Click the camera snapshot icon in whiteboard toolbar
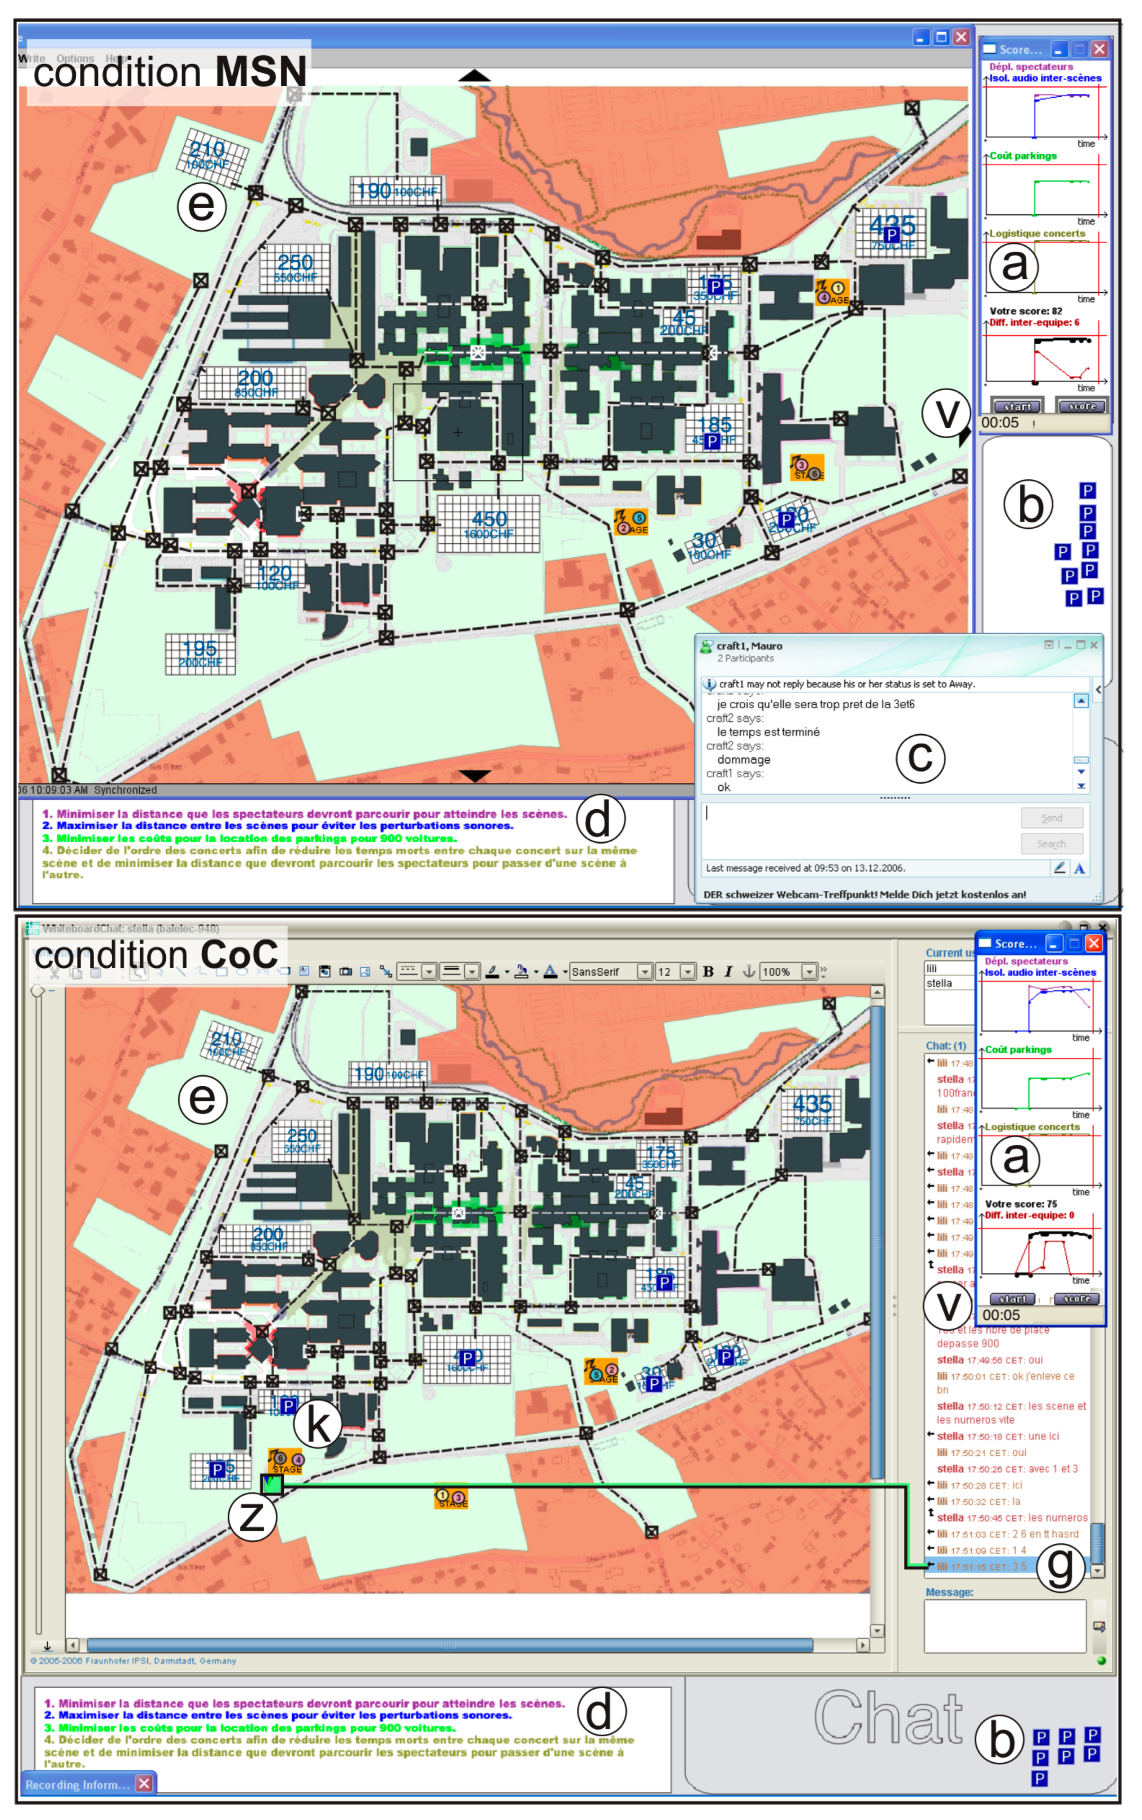This screenshot has height=1820, width=1142. (x=346, y=972)
